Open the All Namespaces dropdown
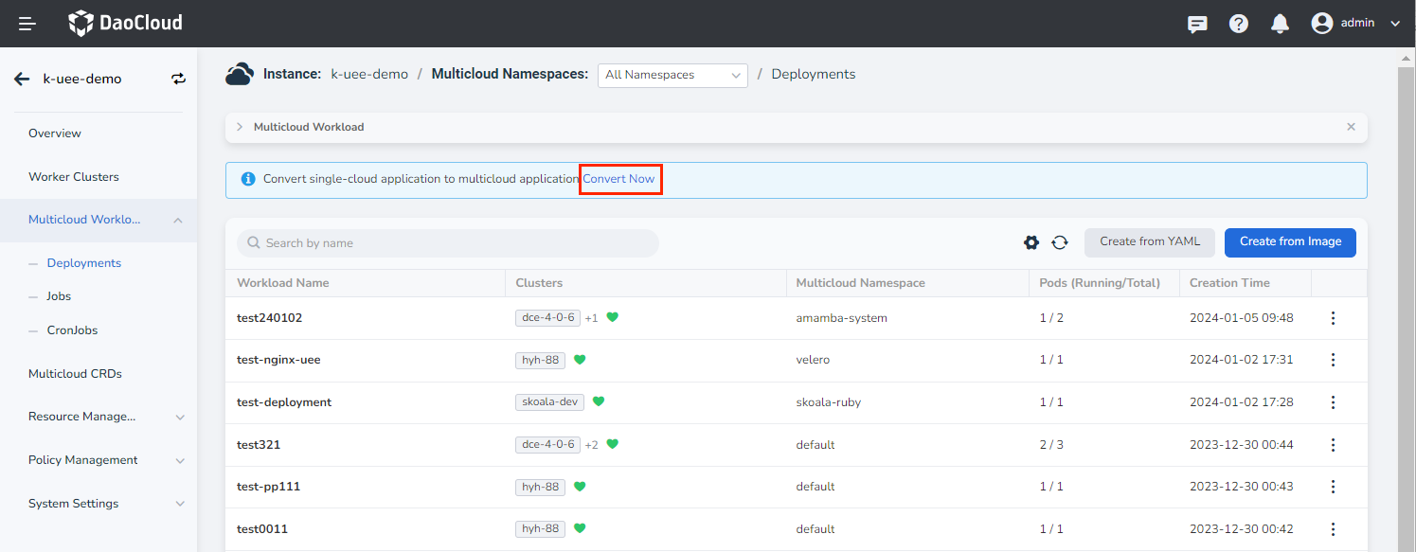Viewport: 1416px width, 552px height. (x=672, y=75)
